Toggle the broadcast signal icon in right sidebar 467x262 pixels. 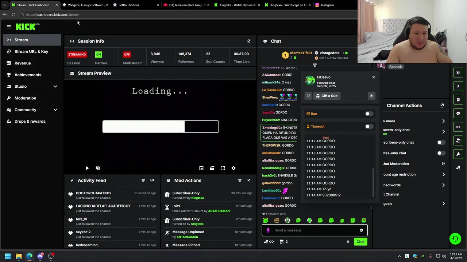458,127
